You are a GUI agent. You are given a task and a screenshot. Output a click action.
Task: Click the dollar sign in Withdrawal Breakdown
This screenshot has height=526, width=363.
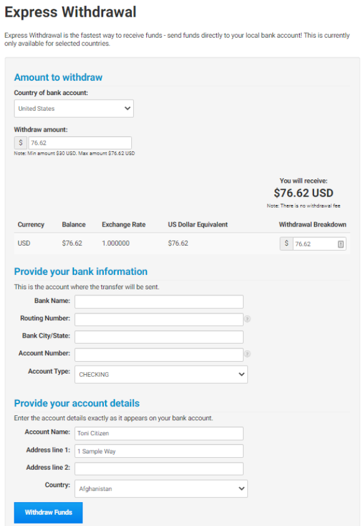click(x=286, y=243)
